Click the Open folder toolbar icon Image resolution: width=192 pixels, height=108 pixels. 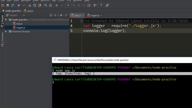(x=3, y=5)
